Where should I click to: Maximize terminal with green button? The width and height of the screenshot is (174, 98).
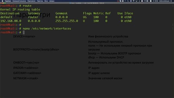(x=5, y=3)
